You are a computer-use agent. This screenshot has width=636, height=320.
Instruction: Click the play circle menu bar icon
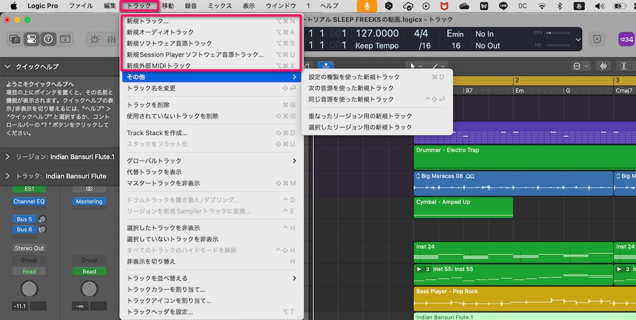click(427, 6)
